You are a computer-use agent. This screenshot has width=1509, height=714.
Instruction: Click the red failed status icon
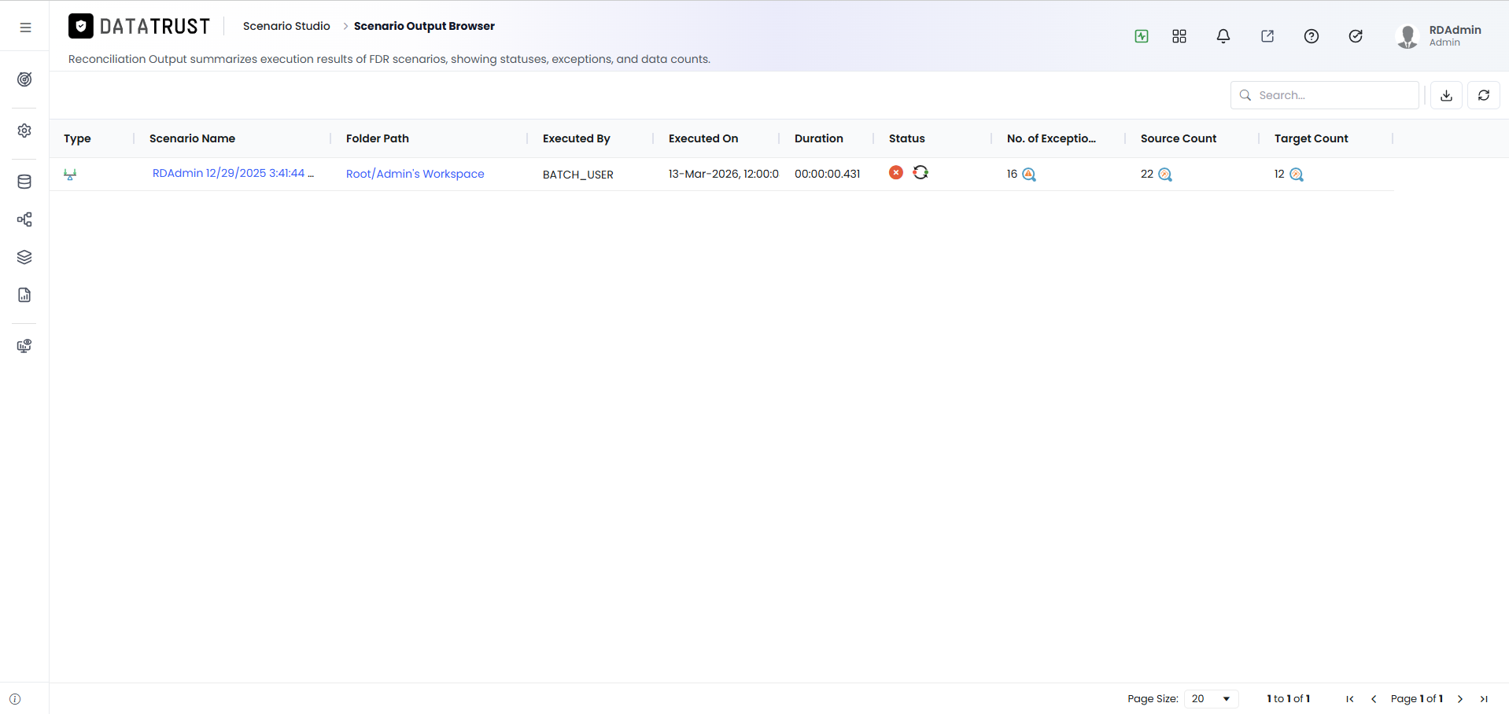896,172
